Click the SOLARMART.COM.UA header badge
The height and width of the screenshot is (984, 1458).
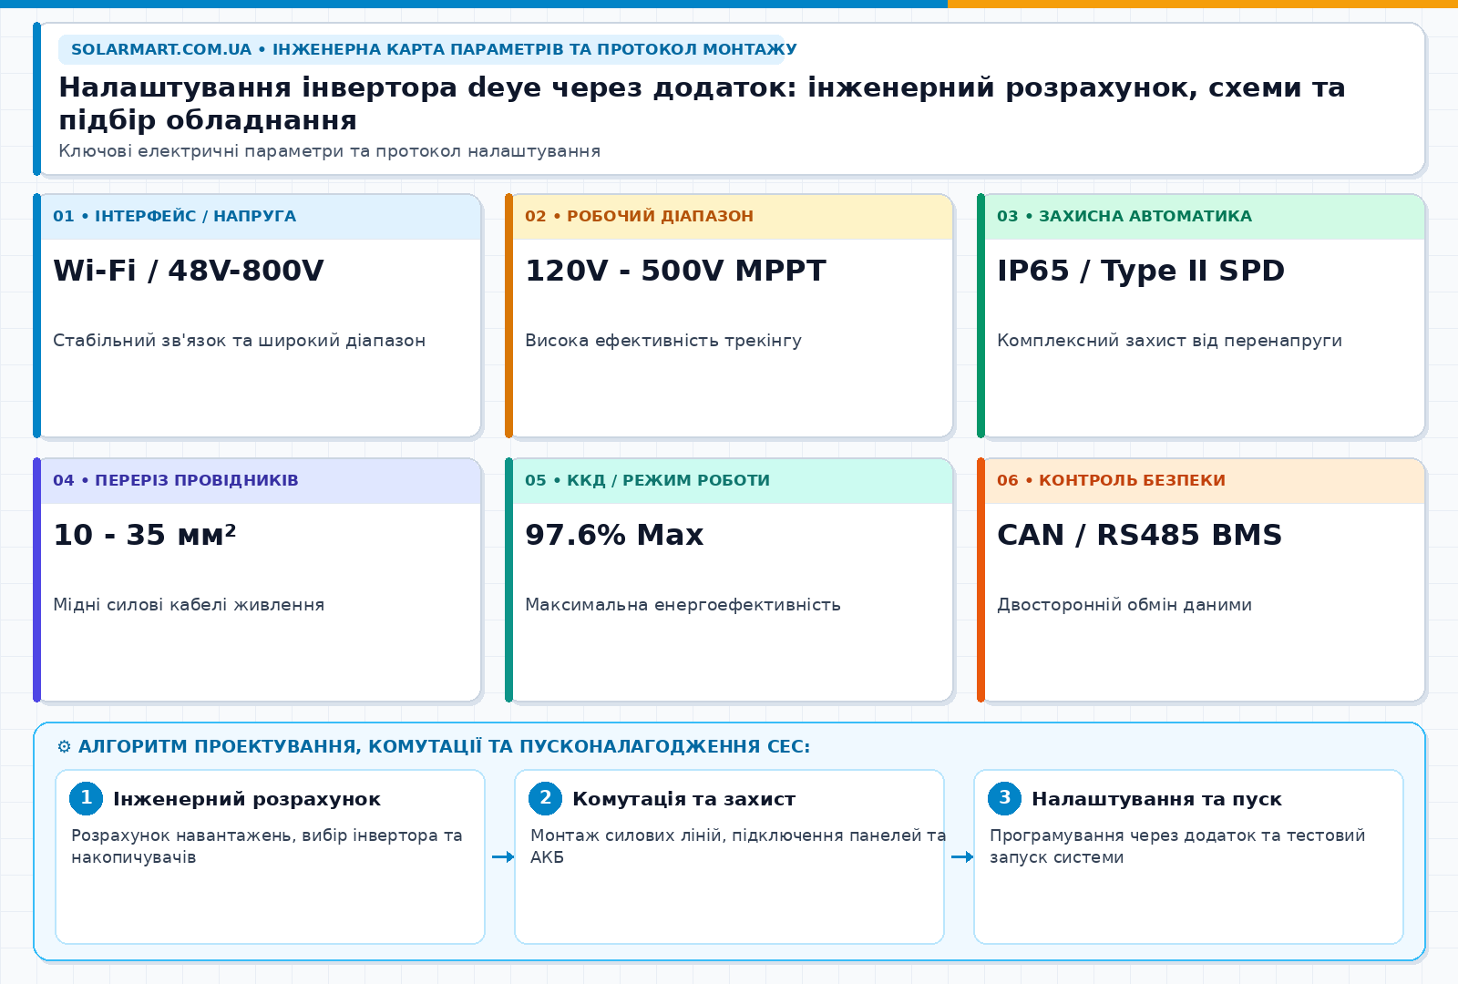click(x=421, y=49)
